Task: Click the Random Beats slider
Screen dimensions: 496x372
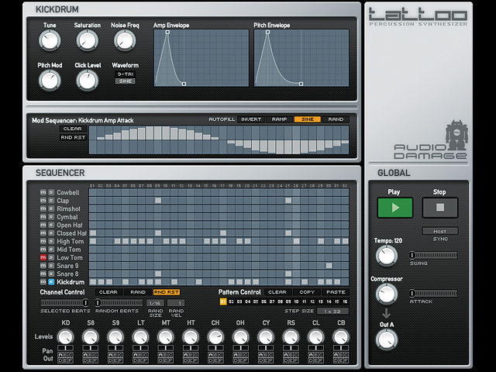Action: click(x=119, y=303)
